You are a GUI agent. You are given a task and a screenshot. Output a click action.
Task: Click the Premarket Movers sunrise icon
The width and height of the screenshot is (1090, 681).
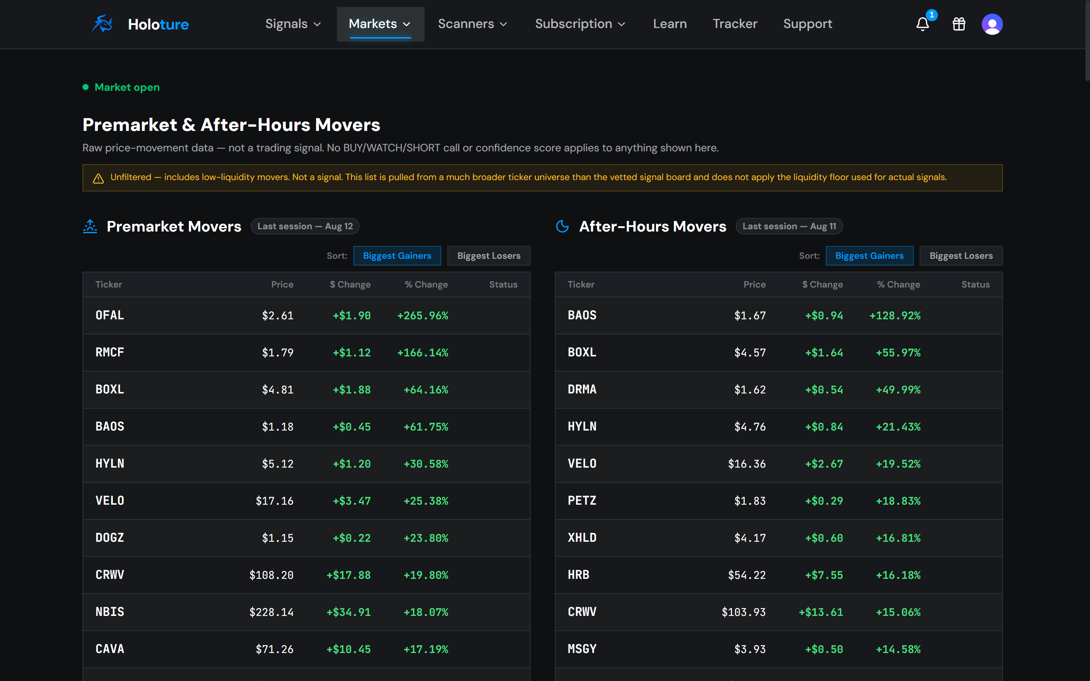point(90,226)
